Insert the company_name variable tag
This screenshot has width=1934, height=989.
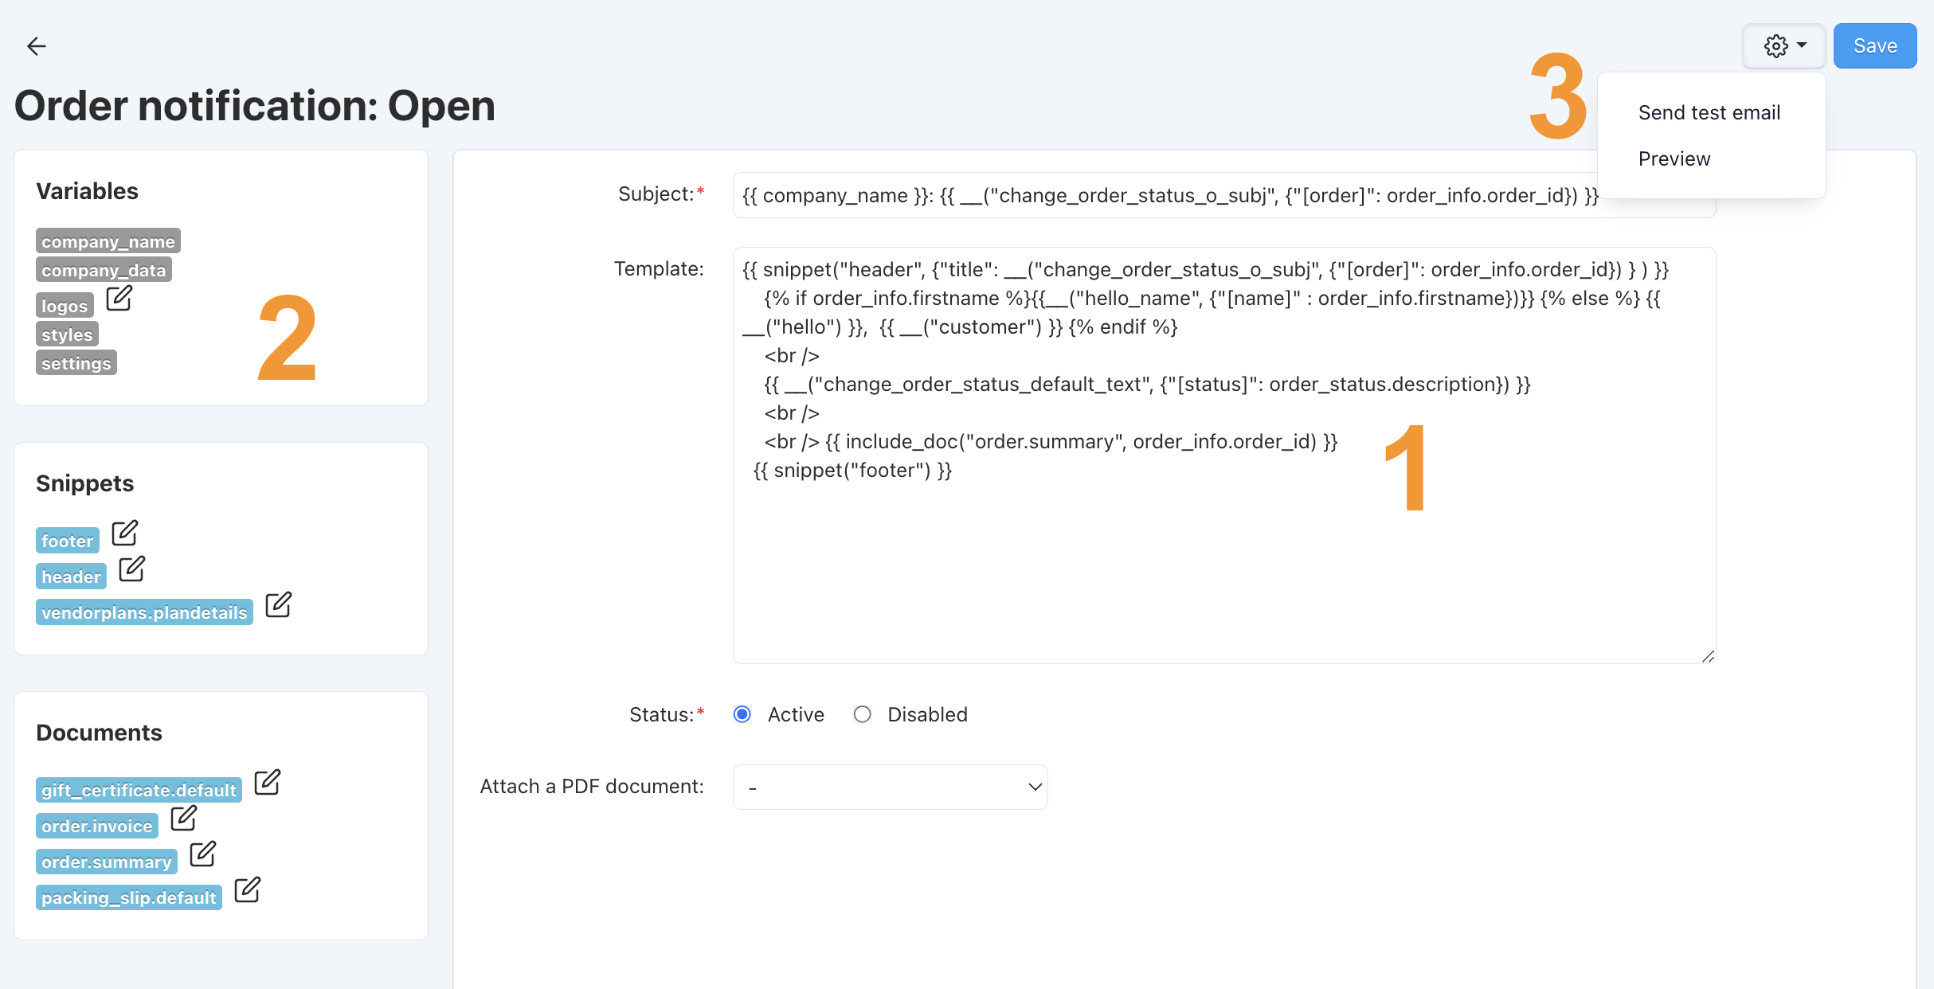pos(108,241)
